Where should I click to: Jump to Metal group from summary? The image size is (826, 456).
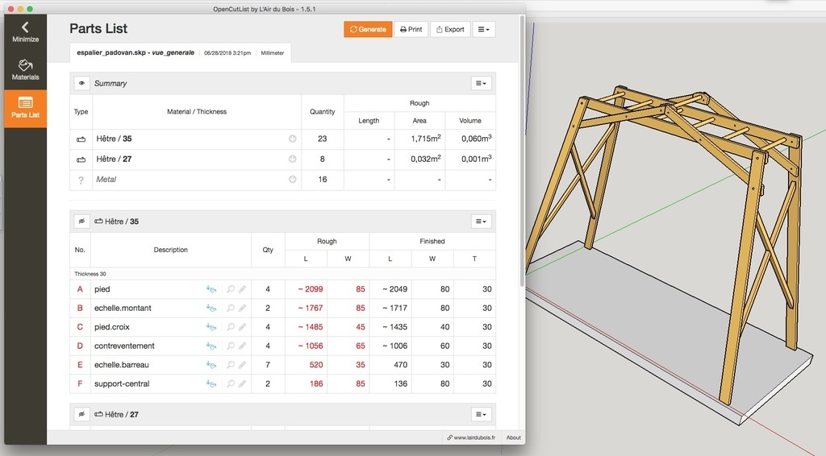(x=292, y=180)
